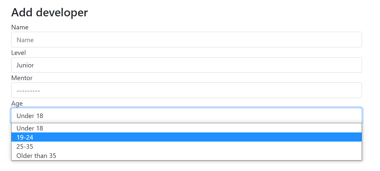Viewport: 380px width, 171px height.
Task: Click the Name placeholder text
Action: coord(25,40)
